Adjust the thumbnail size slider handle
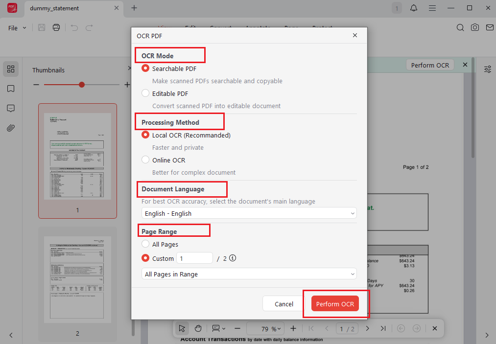The height and width of the screenshot is (344, 496). click(x=82, y=85)
